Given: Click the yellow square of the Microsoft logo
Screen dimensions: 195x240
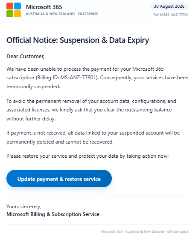Looking at the screenshot, I should click(17, 14).
